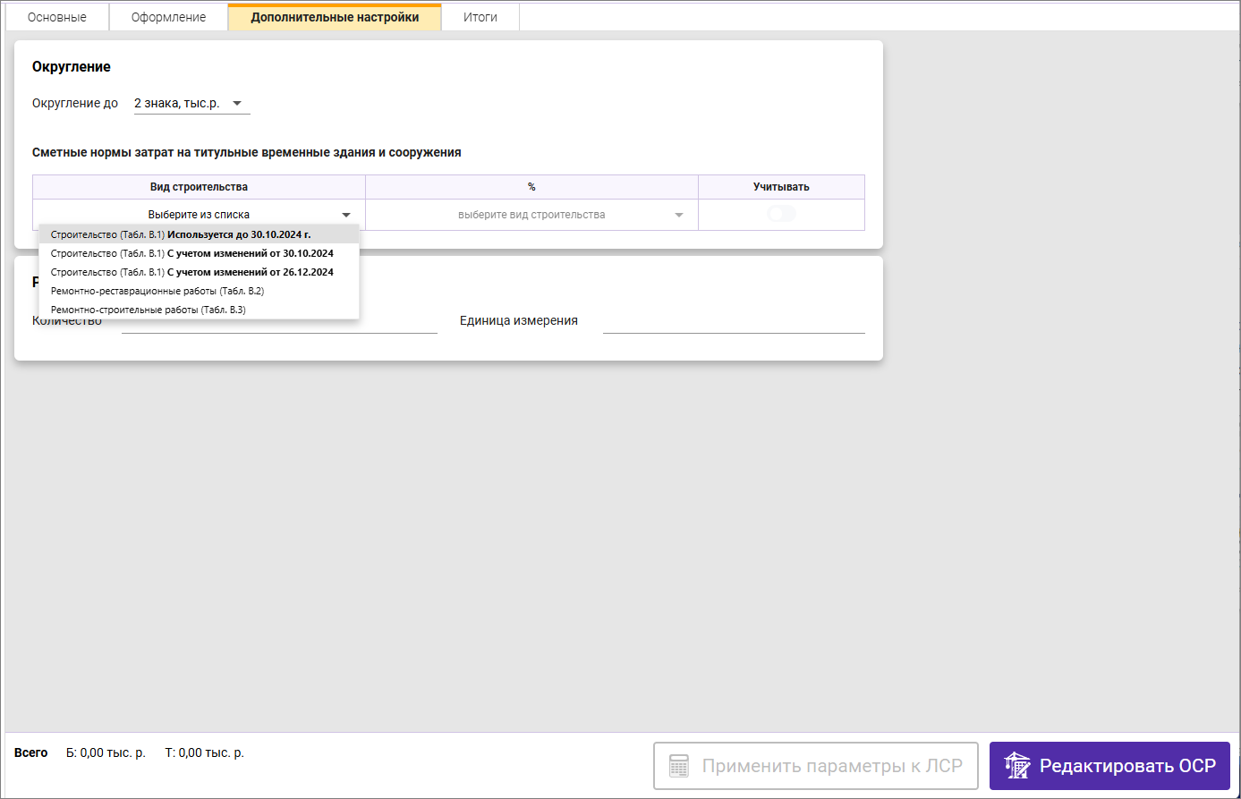Switch to the Основные tab

(57, 17)
